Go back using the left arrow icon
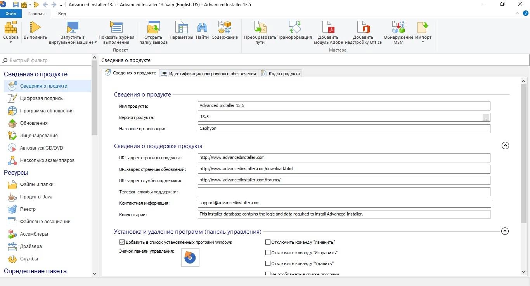 [x=46, y=5]
